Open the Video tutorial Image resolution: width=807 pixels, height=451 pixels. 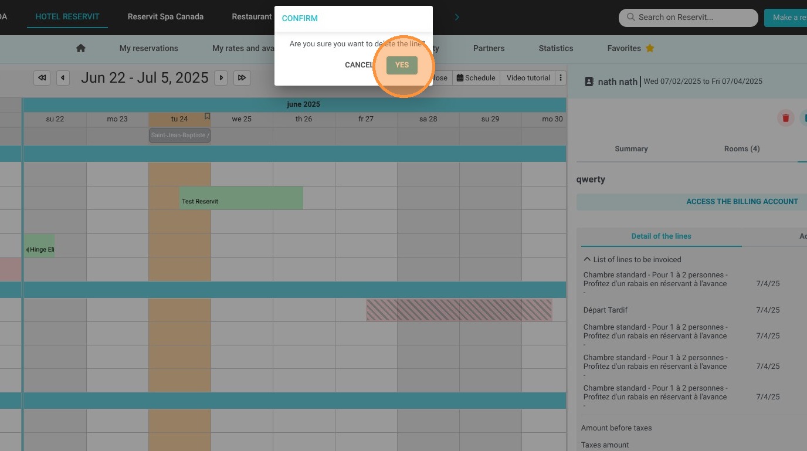[528, 77]
